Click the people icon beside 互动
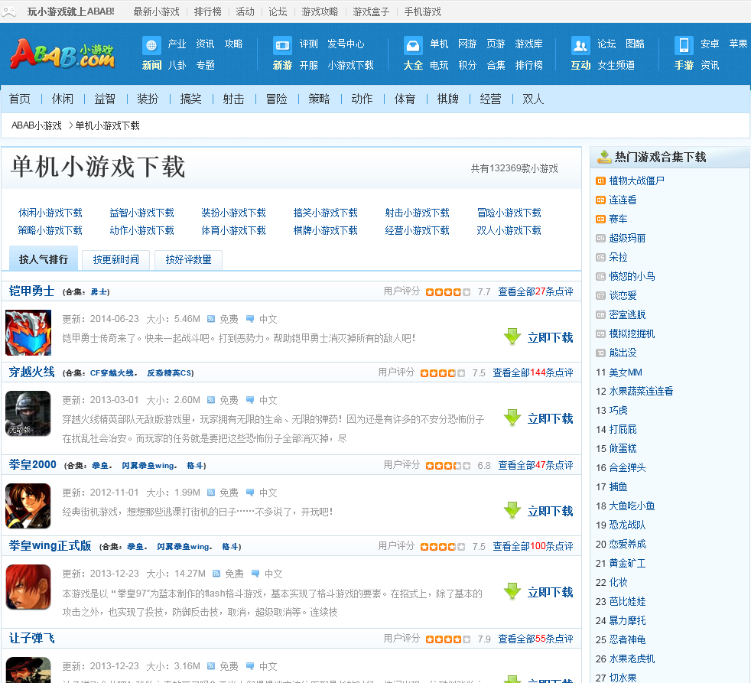The width and height of the screenshot is (751, 683). tap(580, 45)
